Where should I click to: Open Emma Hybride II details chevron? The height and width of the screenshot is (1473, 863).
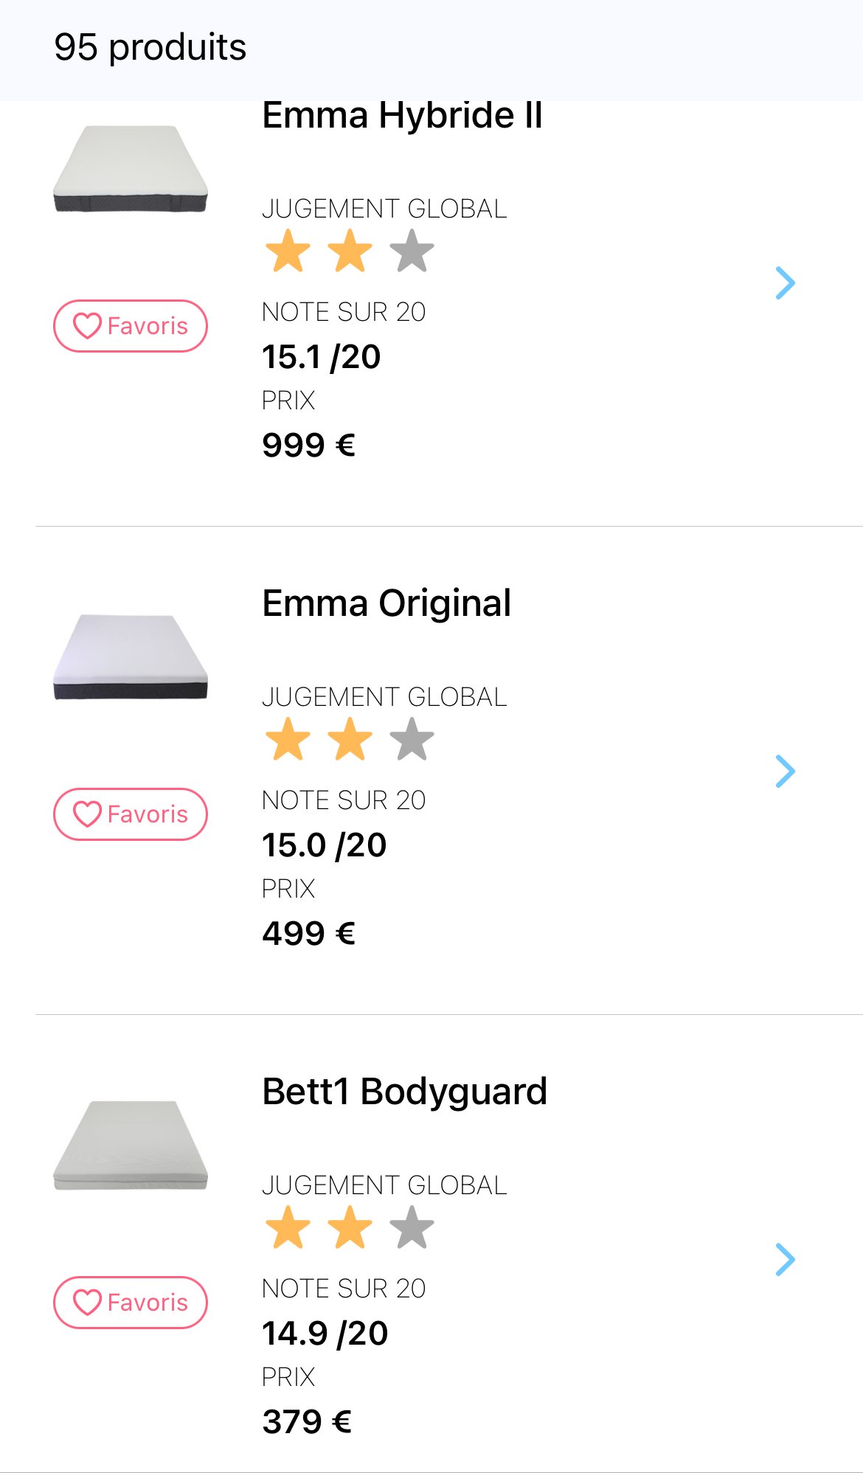tap(786, 283)
